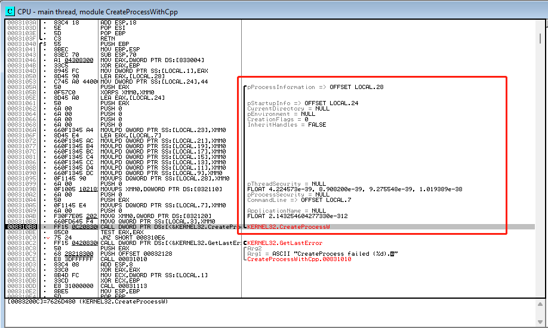Click POP ESI at 0083103D
548x328 pixels.
click(x=113, y=28)
